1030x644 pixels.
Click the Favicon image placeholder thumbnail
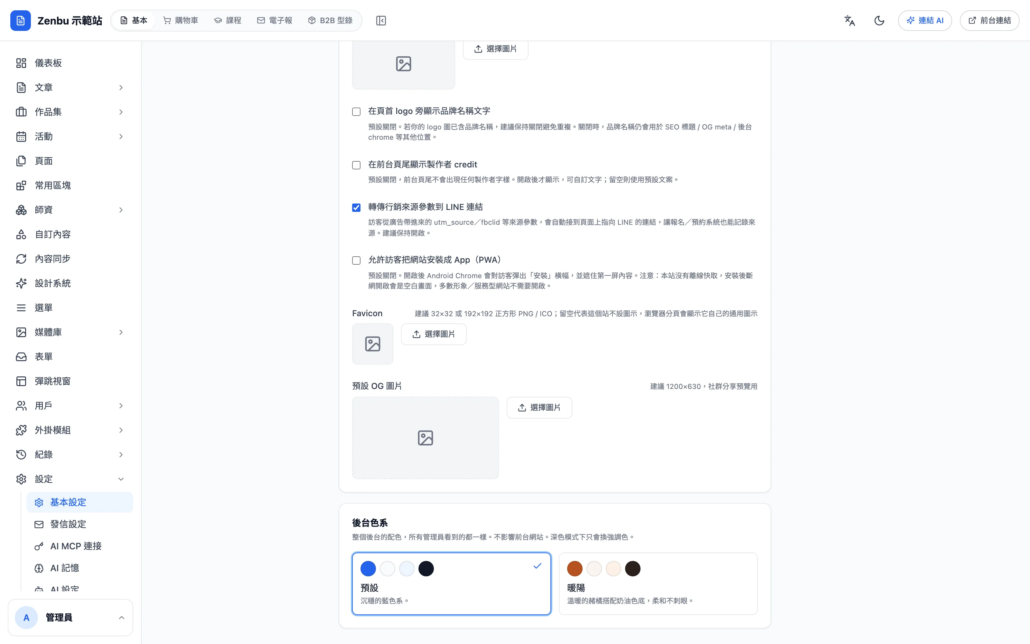373,344
